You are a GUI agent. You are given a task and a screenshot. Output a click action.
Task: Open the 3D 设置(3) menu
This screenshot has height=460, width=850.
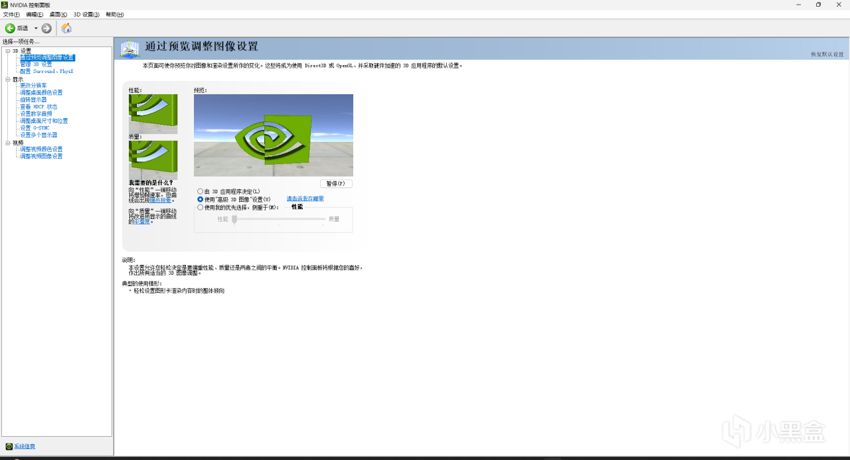86,14
